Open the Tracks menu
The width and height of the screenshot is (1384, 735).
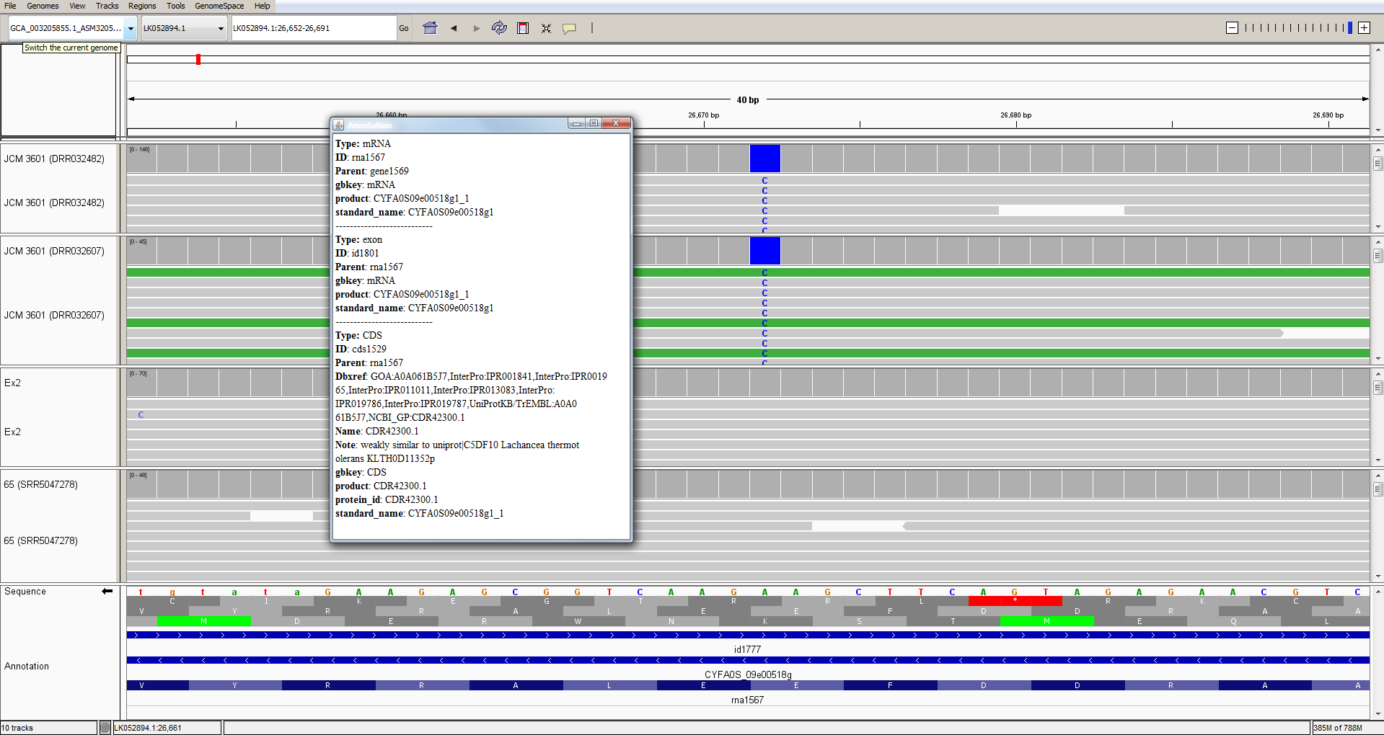click(x=107, y=6)
